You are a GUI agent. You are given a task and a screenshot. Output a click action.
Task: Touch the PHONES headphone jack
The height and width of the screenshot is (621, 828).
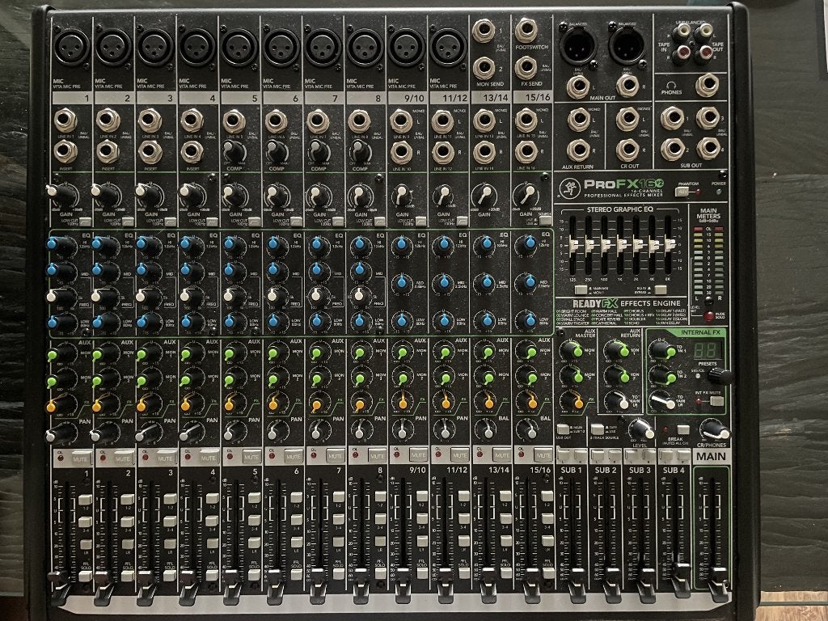(x=707, y=85)
